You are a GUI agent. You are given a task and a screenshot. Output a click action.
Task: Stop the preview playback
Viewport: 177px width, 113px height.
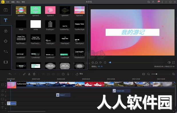(x=105, y=62)
